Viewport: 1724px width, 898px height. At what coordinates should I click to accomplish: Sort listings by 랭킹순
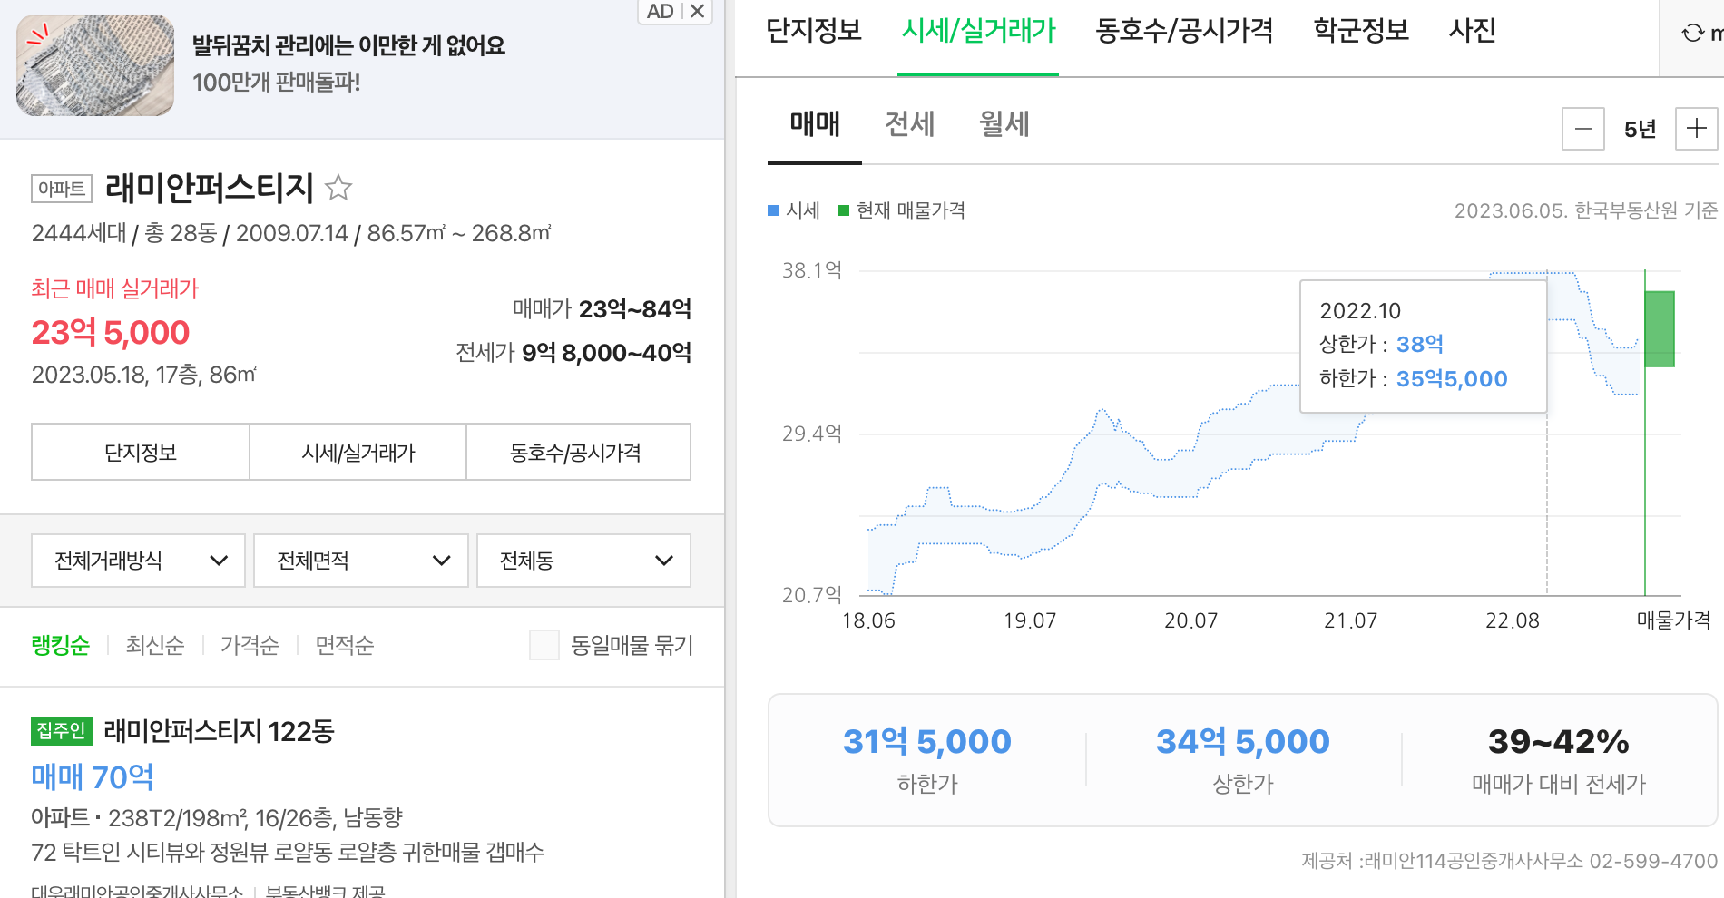(61, 645)
